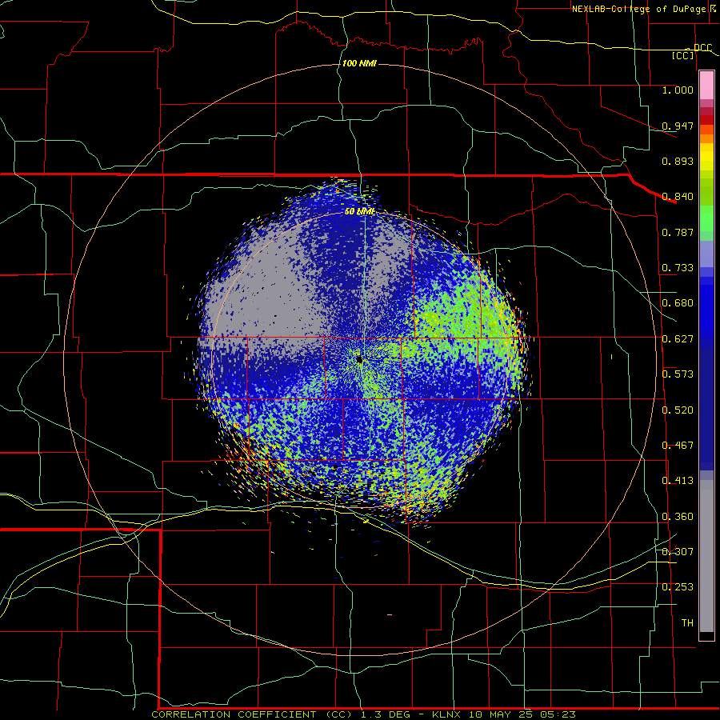Click the 0.733 legend value
The height and width of the screenshot is (720, 720).
678,268
